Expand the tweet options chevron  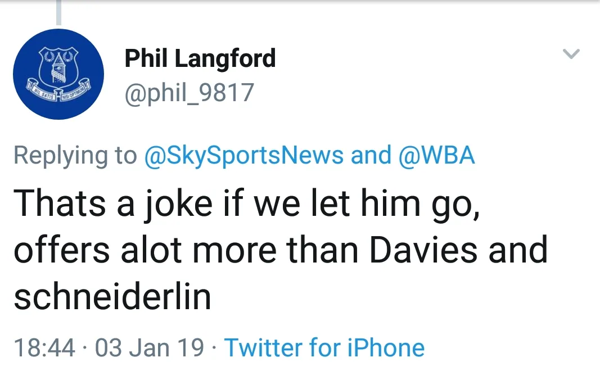[x=571, y=55]
